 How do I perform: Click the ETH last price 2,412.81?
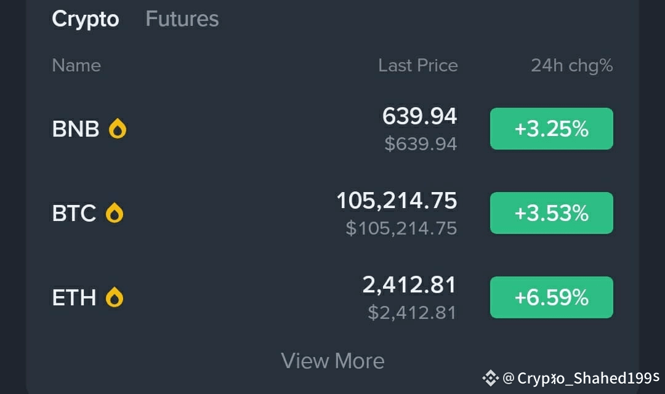[x=409, y=285]
